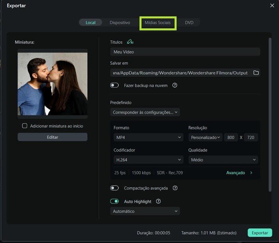Disable the Auto Highlight toggle

[x=115, y=201]
